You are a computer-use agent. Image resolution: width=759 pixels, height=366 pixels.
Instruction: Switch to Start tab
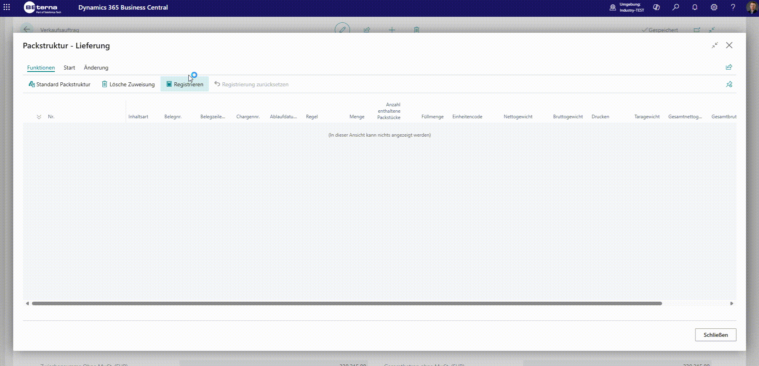(69, 68)
